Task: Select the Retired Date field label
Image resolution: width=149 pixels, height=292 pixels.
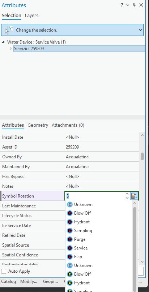Action: tap(14, 235)
